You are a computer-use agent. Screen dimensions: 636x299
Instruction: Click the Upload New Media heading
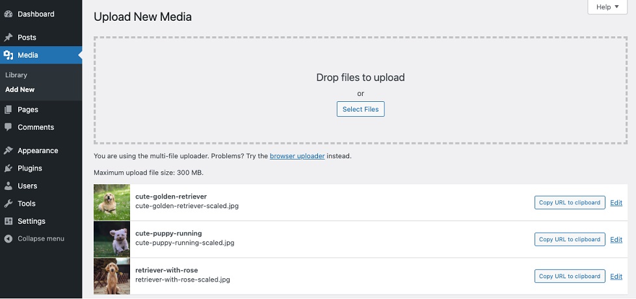[143, 17]
